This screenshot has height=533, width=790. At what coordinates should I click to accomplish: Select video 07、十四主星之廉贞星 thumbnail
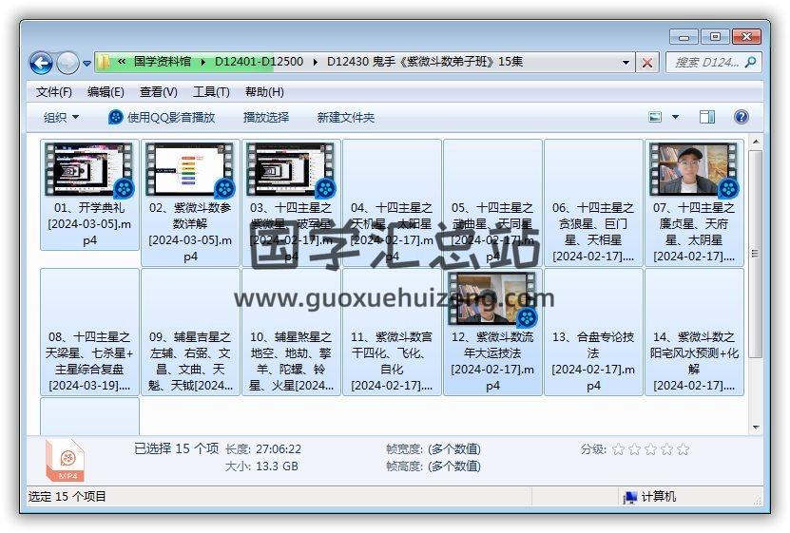point(694,169)
